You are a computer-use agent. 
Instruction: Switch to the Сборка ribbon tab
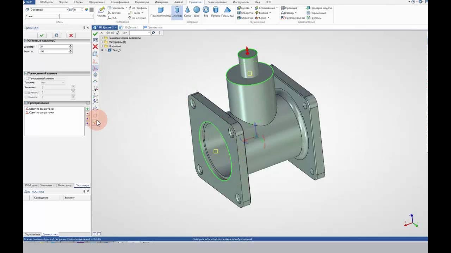pyautogui.click(x=78, y=2)
